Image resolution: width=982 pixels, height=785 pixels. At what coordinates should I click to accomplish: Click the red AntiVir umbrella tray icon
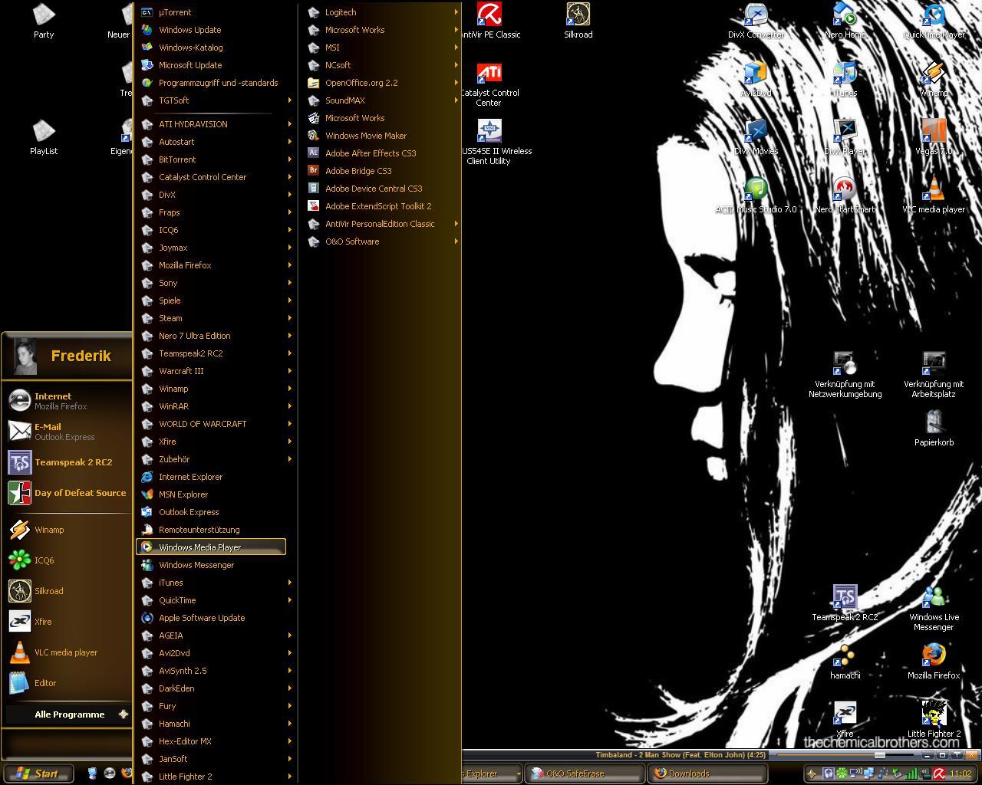[939, 774]
